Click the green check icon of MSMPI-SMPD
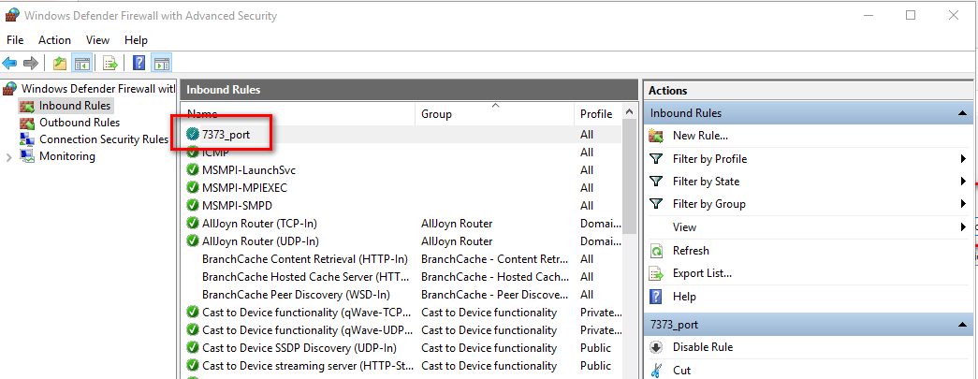 [x=192, y=205]
